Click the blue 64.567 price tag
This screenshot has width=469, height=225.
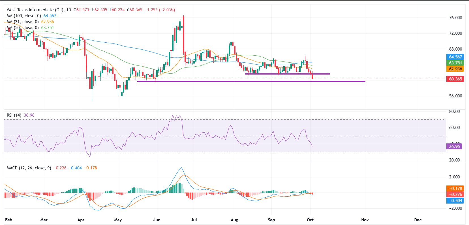click(x=455, y=57)
